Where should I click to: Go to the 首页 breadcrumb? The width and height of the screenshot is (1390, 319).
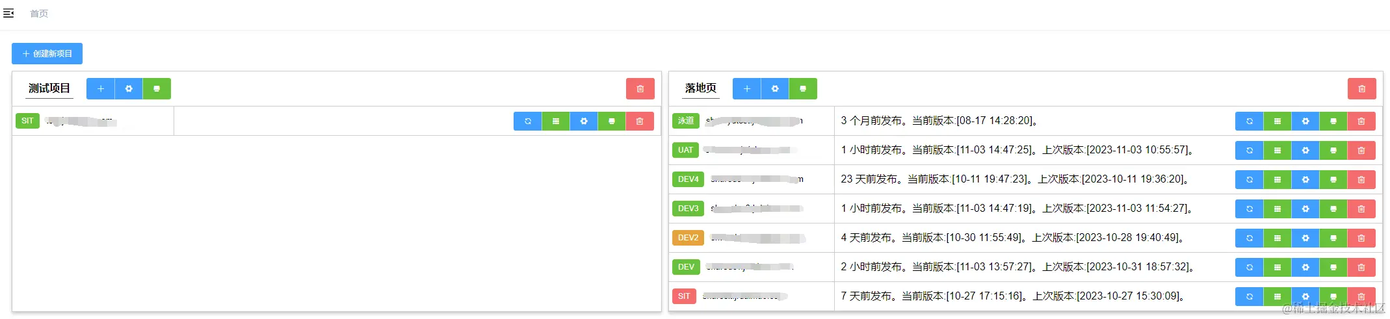pos(39,14)
